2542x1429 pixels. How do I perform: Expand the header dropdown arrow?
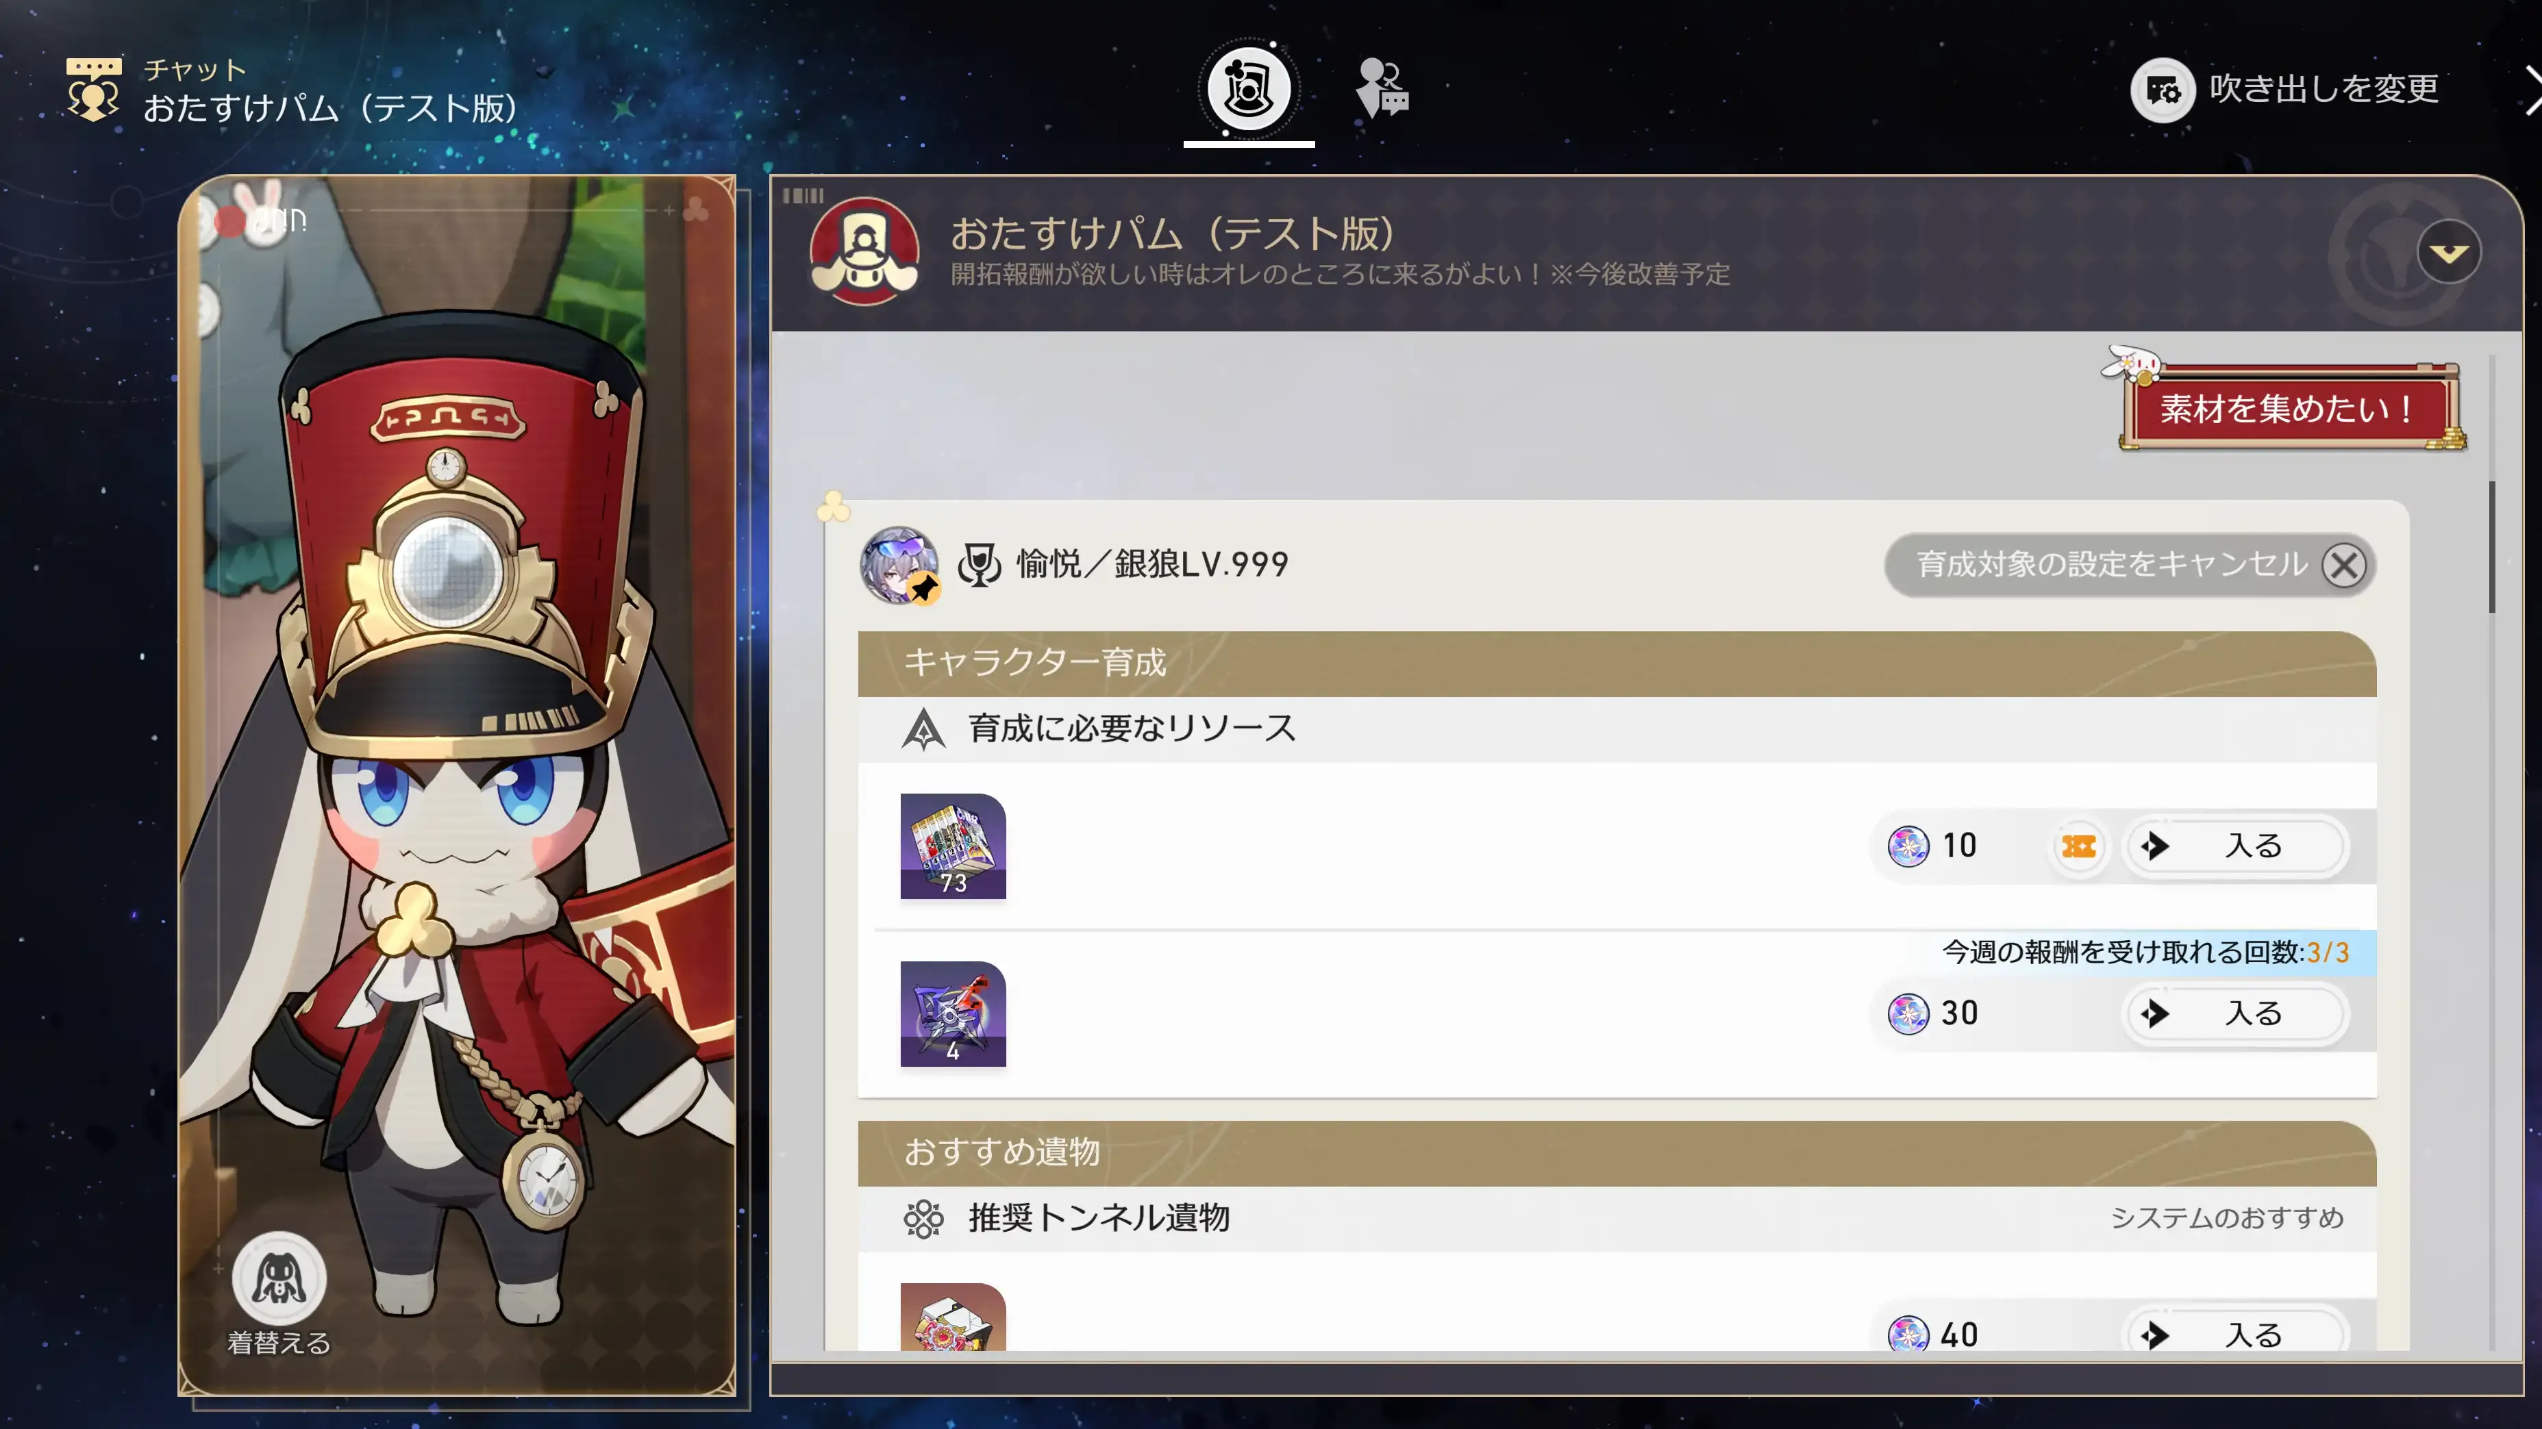[x=2448, y=253]
